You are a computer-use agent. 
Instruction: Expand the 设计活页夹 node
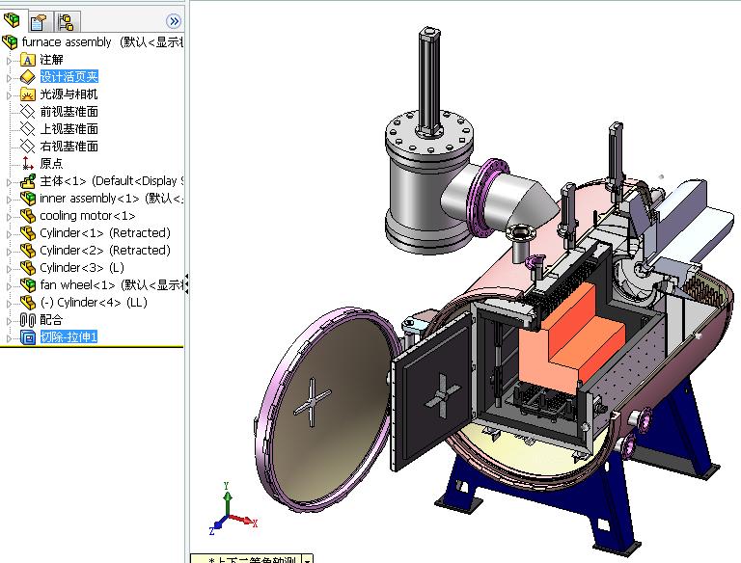9,78
